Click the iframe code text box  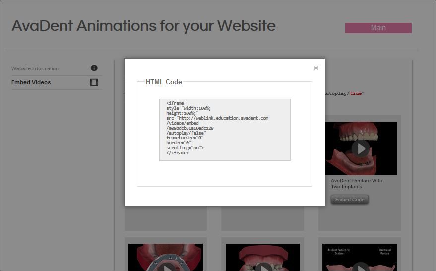(x=225, y=130)
